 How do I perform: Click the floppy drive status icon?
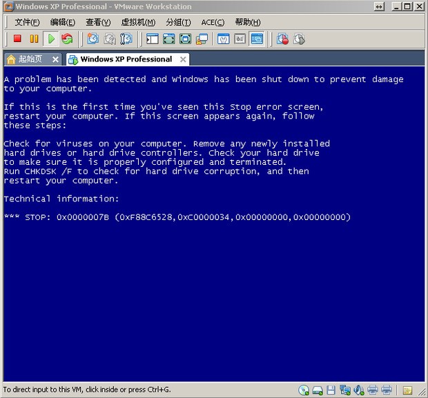click(x=331, y=390)
